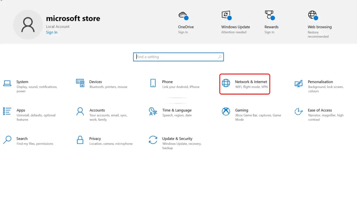Viewport: 357px width, 223px height.
Task: Open the Personalisation settings title
Action: click(320, 82)
